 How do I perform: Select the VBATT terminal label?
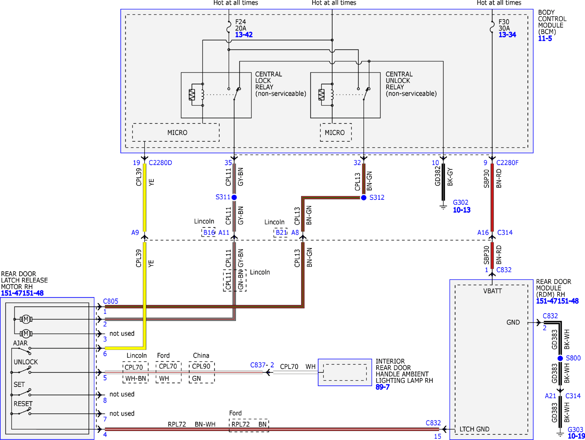[x=492, y=291]
